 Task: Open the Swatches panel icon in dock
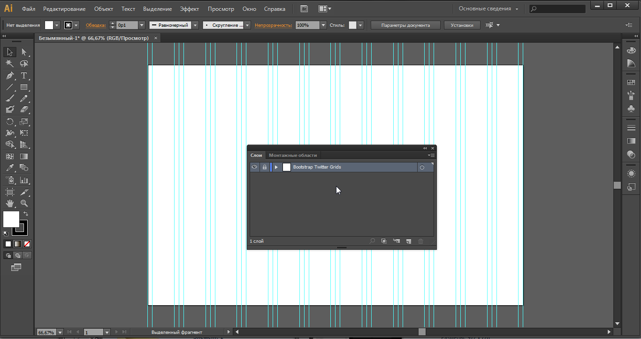pos(631,83)
